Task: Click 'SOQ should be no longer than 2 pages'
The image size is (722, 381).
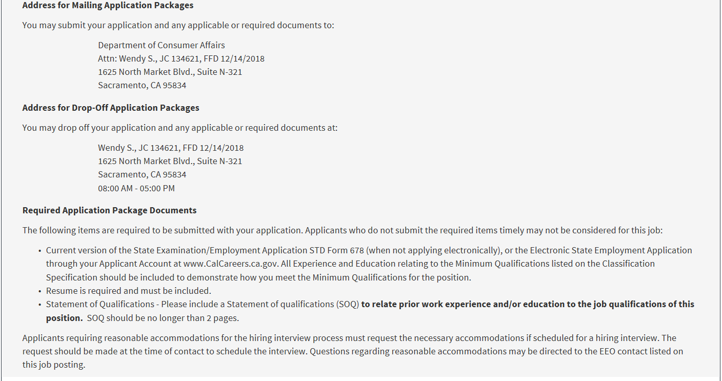Action: [163, 318]
